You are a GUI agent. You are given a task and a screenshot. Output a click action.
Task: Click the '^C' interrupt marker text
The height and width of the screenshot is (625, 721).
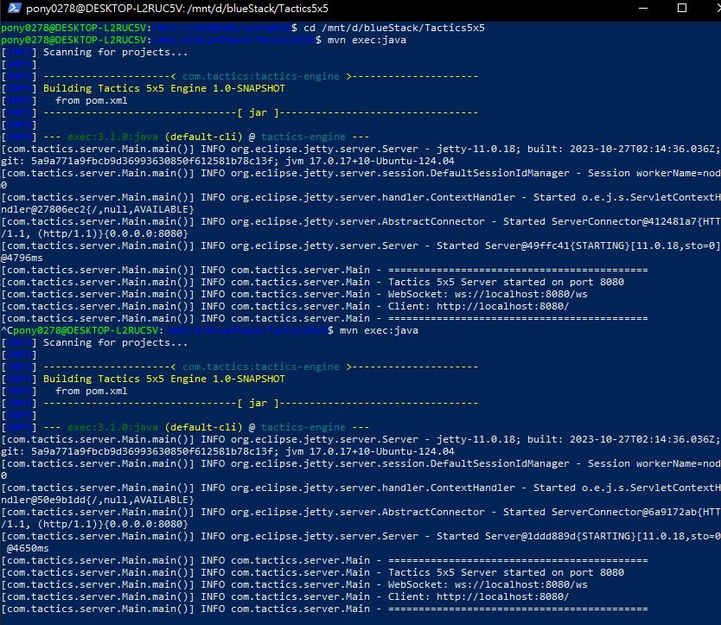coord(7,331)
